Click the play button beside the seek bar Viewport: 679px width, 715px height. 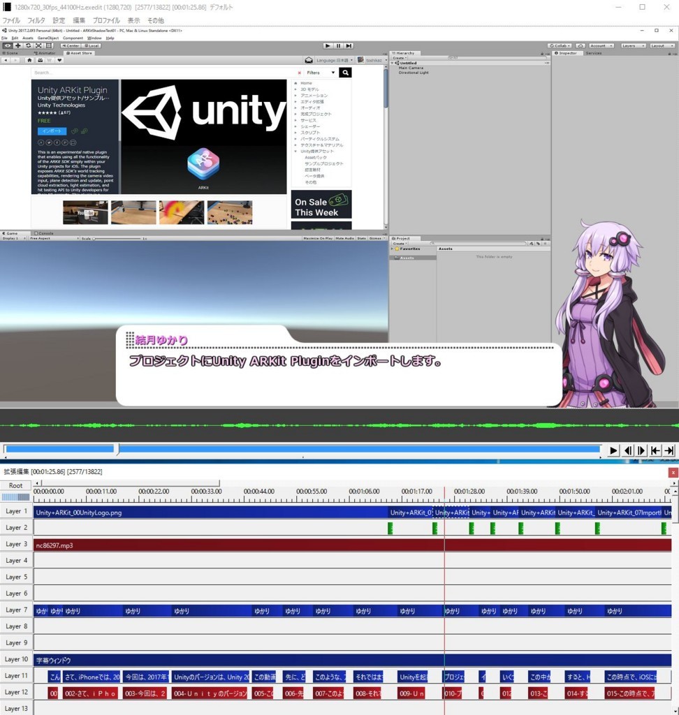[x=614, y=450]
